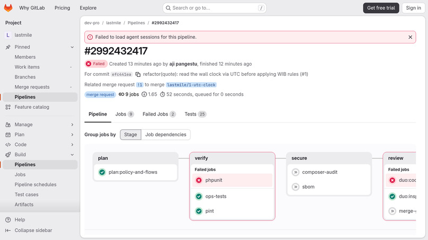Viewport: 428px width, 240px height.
Task: Open the Tests tab
Action: pos(195,114)
